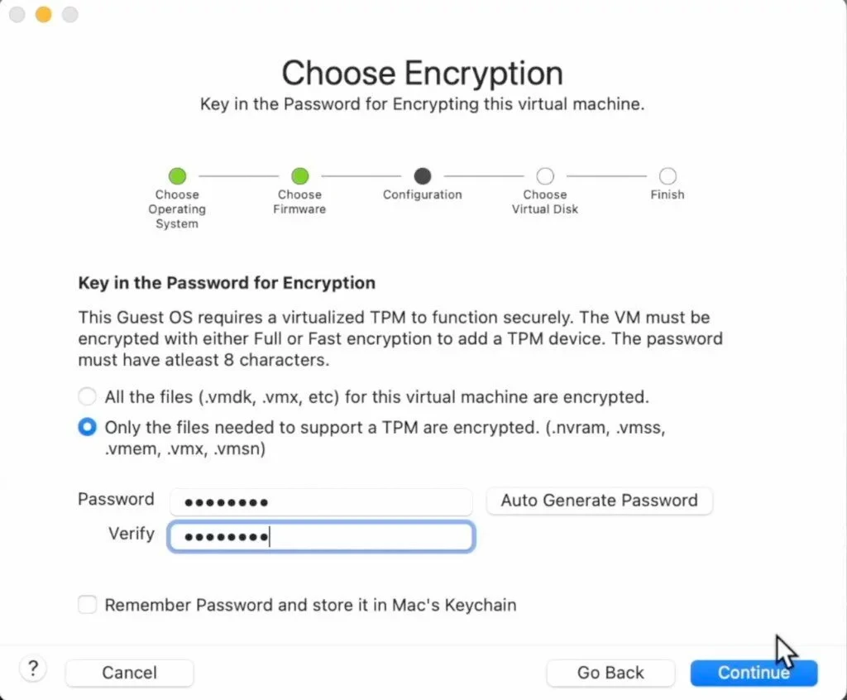Click the gray zoom window button
The image size is (847, 700).
(70, 15)
